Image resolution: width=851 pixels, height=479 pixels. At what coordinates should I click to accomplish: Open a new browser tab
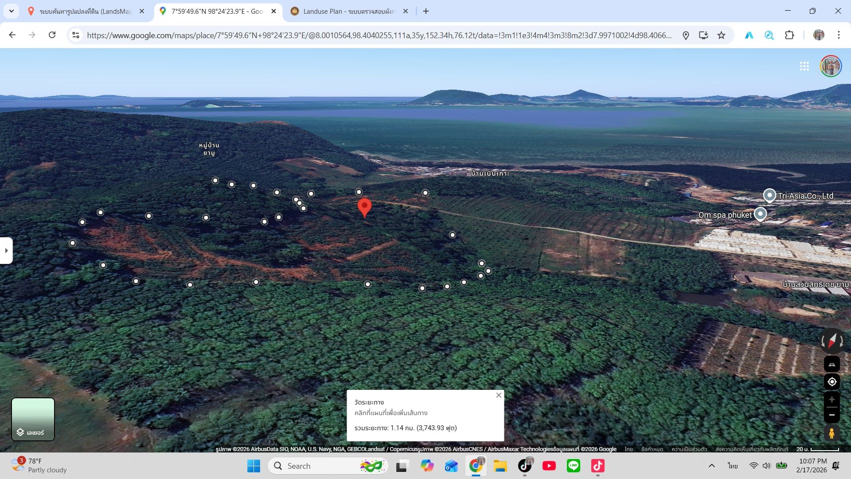(x=426, y=11)
